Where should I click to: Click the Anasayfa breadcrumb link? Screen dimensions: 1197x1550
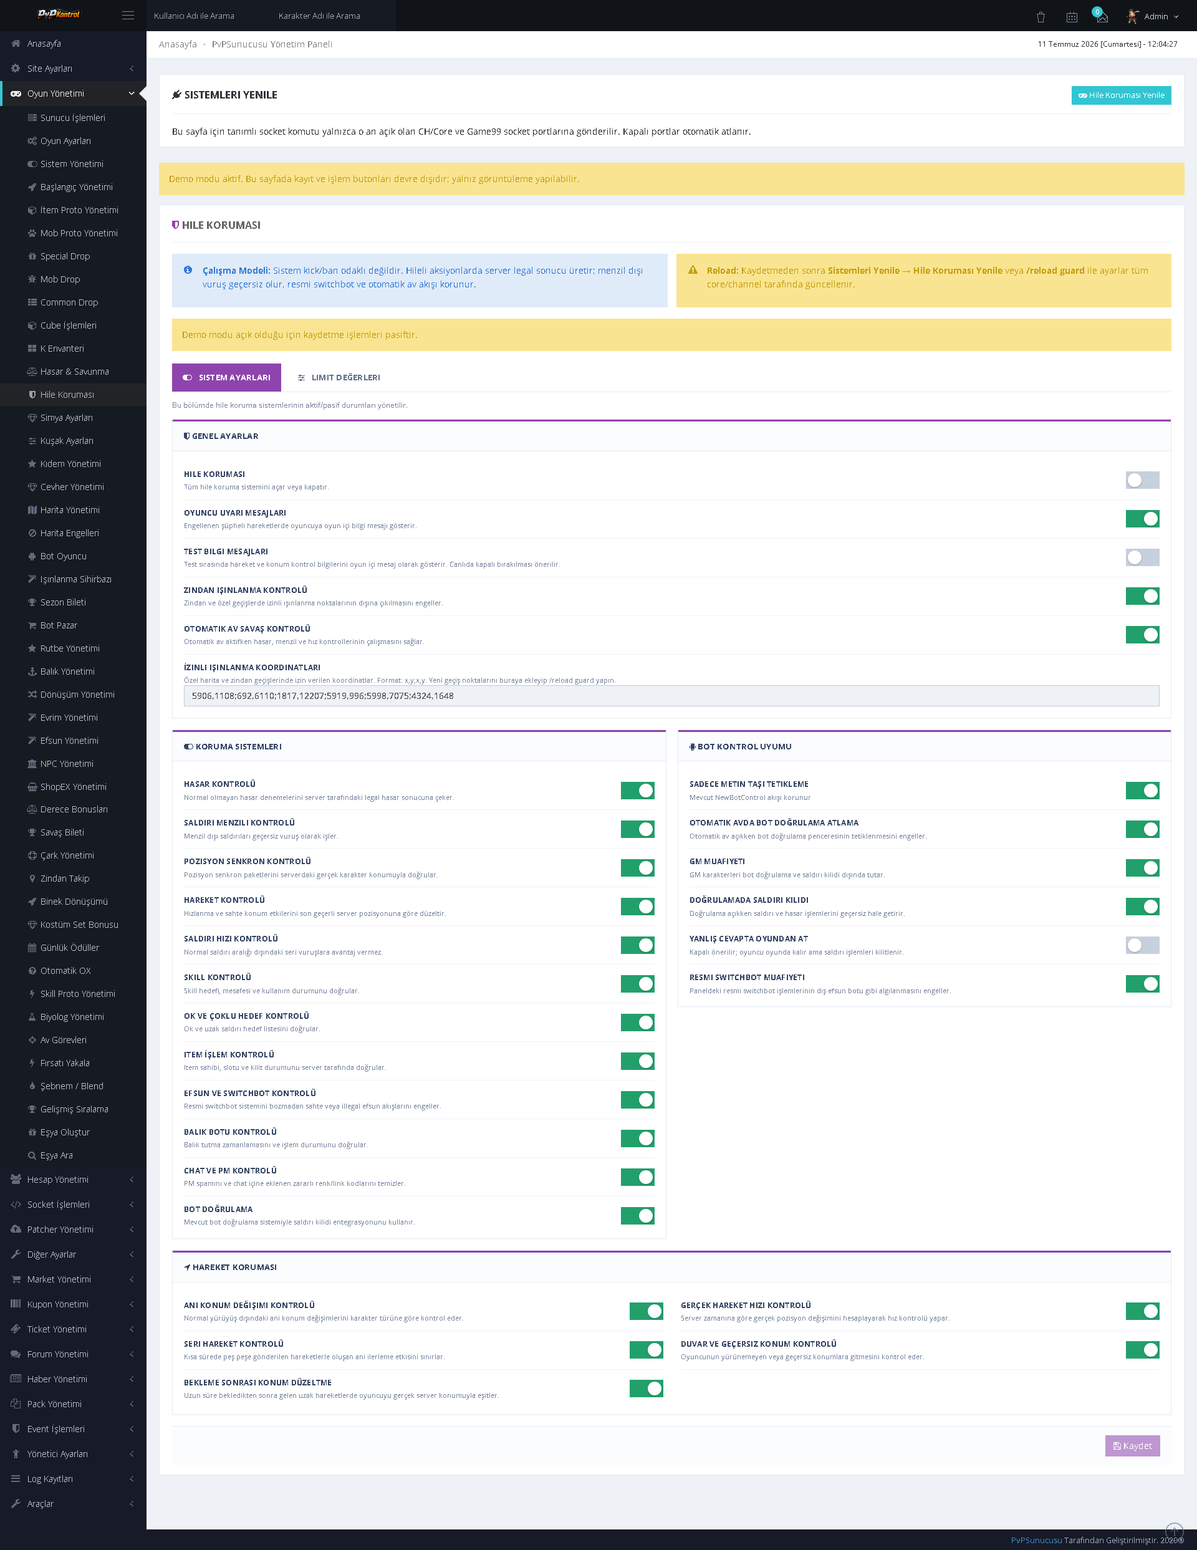[178, 44]
